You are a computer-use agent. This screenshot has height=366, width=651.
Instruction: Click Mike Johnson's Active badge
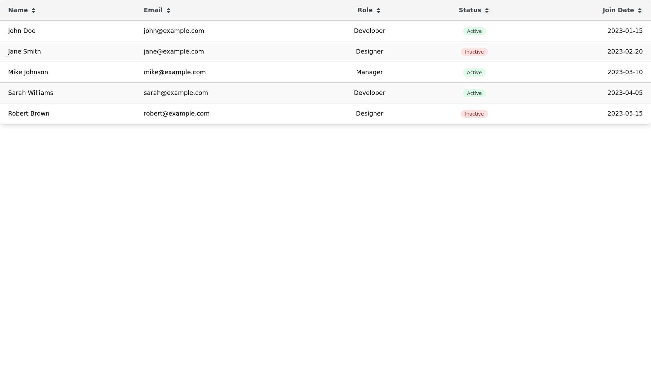point(474,73)
